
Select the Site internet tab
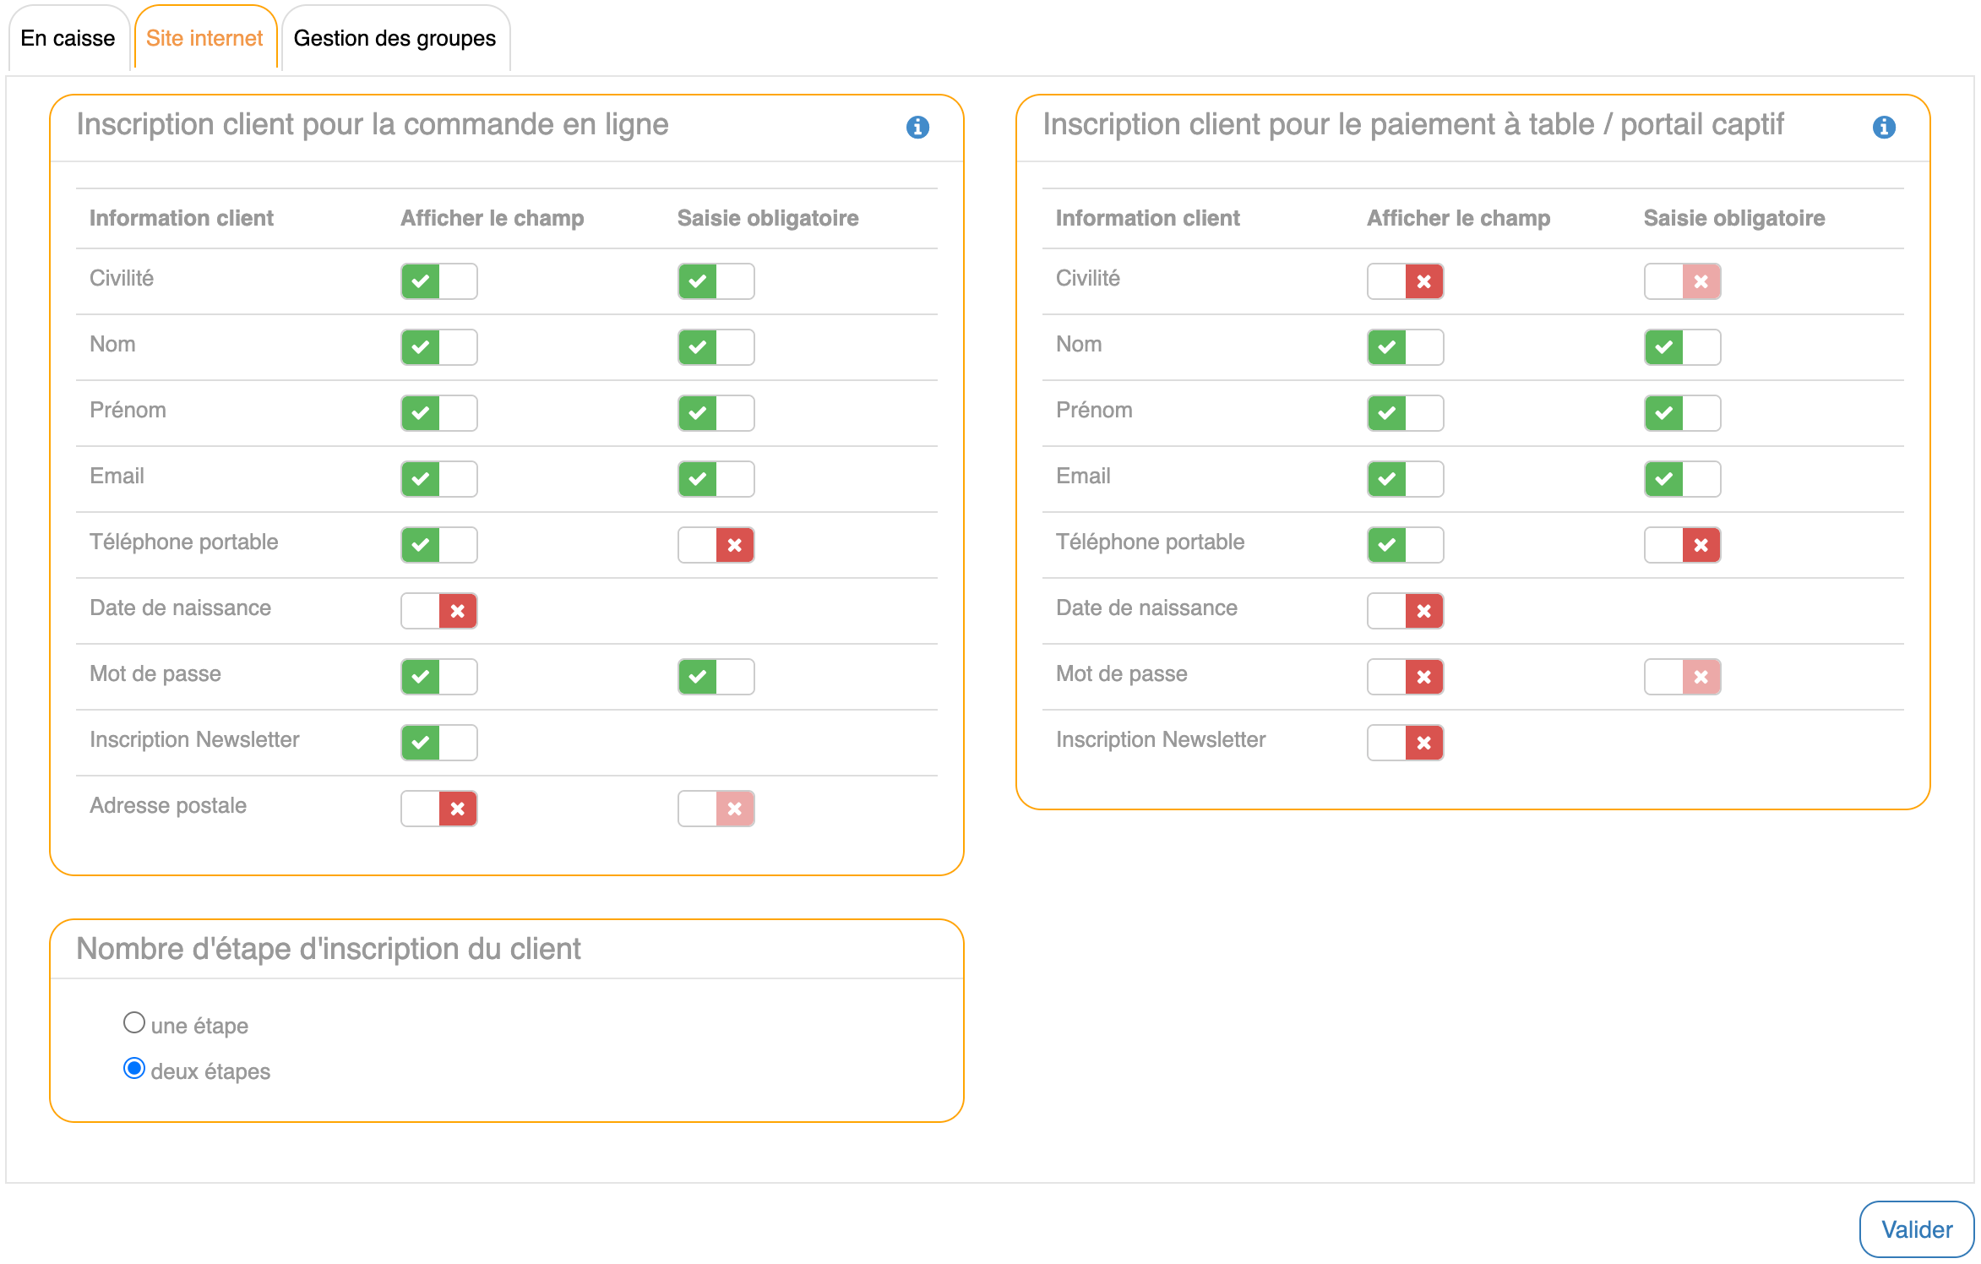coord(204,39)
